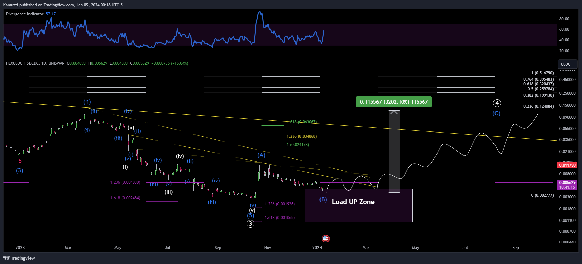582x264 pixels.
Task: Click the HEXUSDC_F6DCDC symbol title
Action: (x=22, y=63)
